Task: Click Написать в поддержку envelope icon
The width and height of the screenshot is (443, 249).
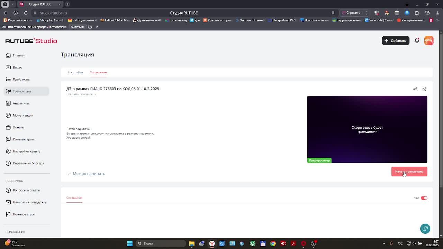Action: (x=8, y=202)
